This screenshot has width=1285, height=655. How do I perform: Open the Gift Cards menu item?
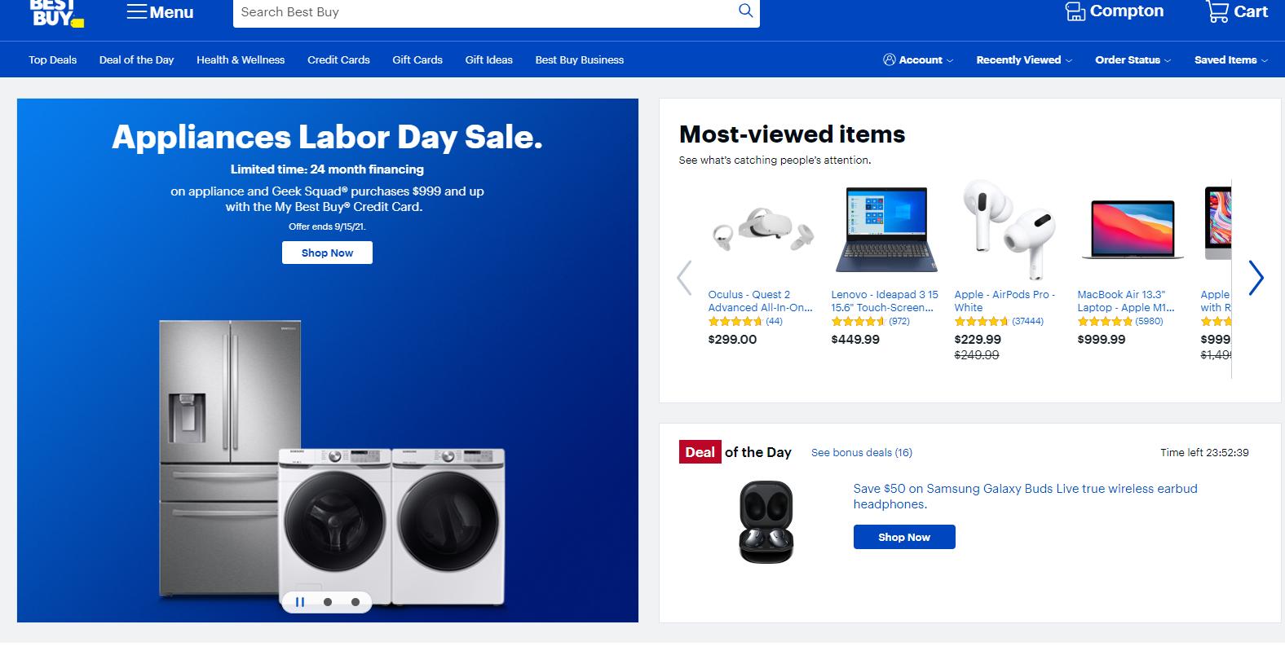click(x=417, y=60)
